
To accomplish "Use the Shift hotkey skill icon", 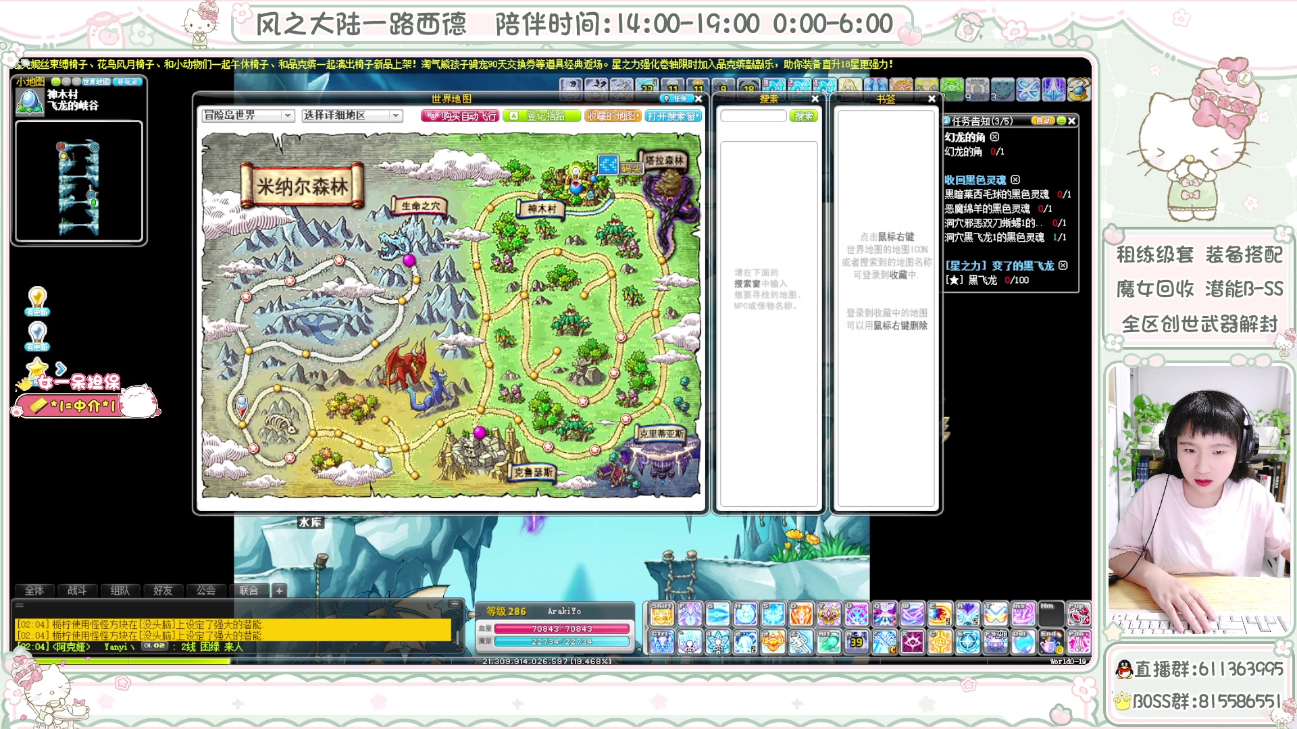I will pyautogui.click(x=662, y=614).
